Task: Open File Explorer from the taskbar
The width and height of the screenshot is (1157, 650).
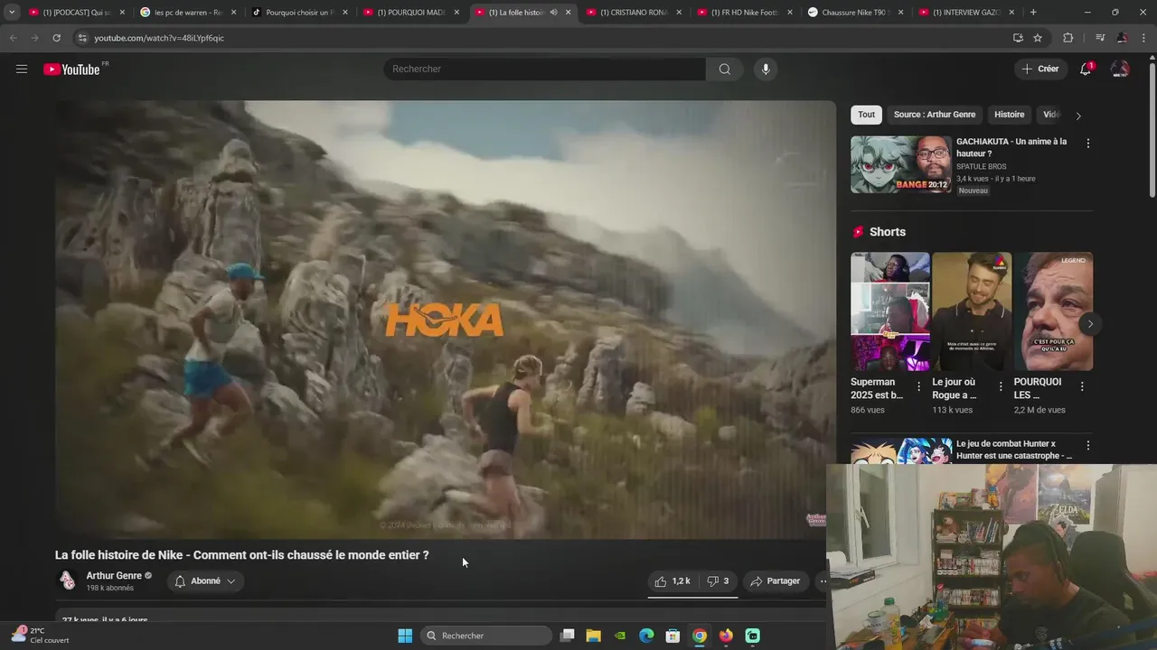Action: point(593,636)
